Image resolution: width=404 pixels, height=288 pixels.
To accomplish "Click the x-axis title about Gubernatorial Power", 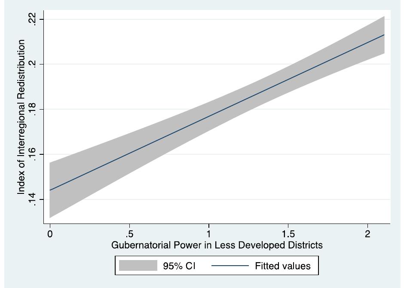I will tap(217, 245).
